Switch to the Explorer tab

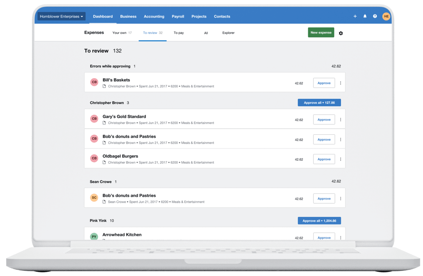click(x=228, y=32)
